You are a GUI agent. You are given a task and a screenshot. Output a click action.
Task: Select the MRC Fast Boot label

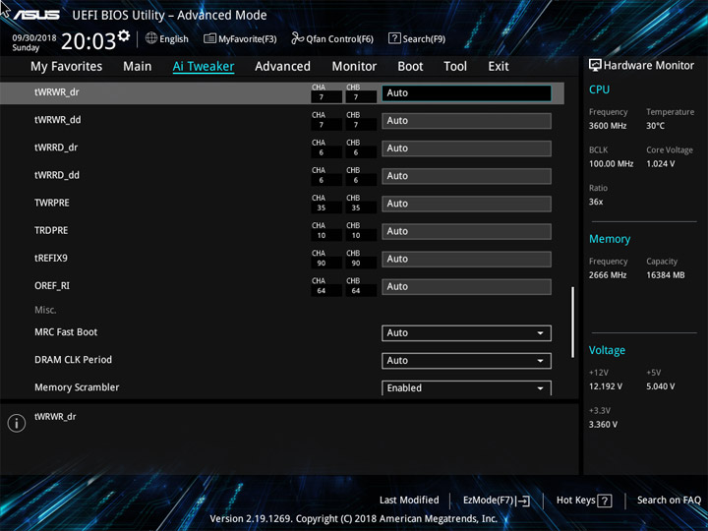pos(66,332)
